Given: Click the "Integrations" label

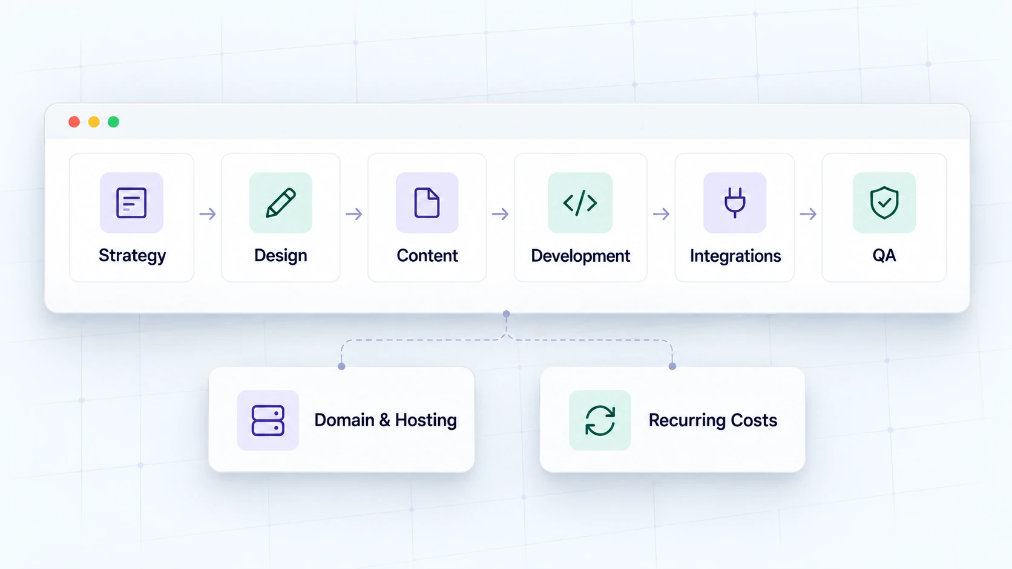Looking at the screenshot, I should [735, 256].
